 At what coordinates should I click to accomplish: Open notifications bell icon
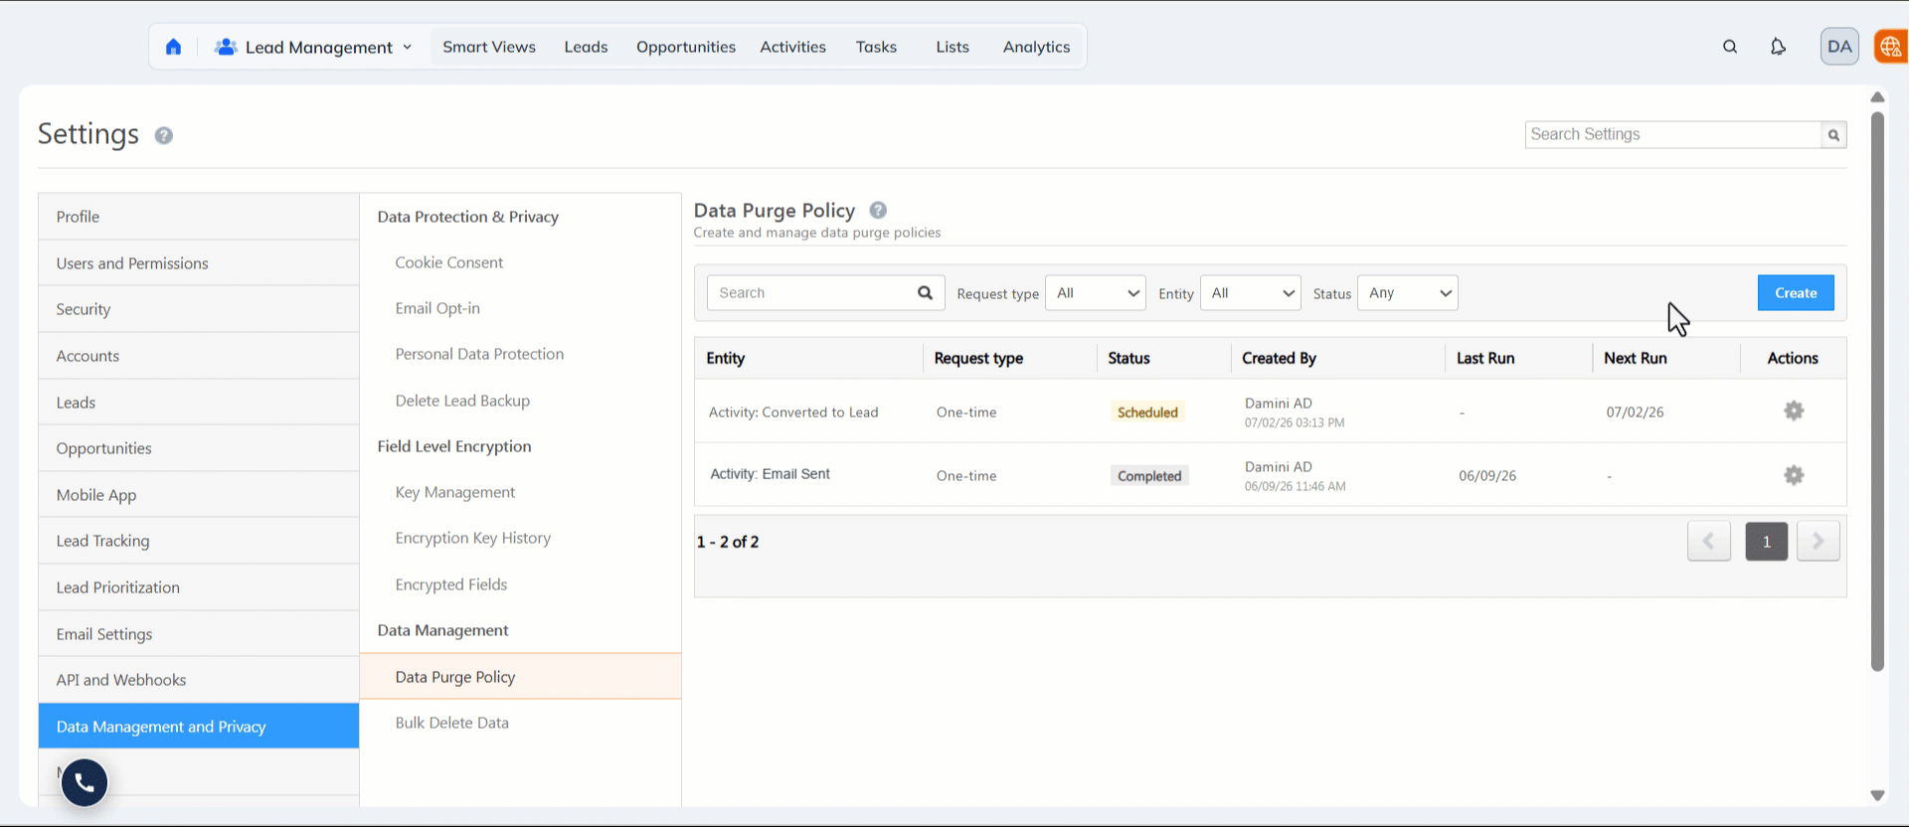[x=1778, y=47]
